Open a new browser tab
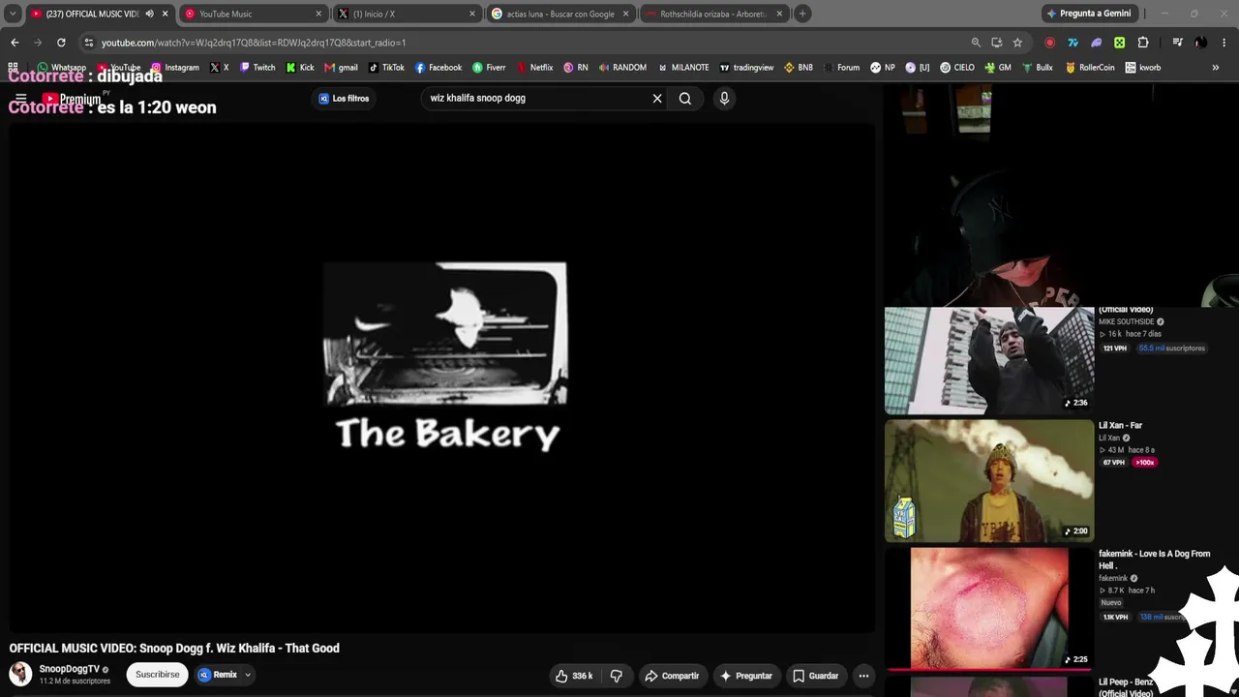 coord(802,14)
